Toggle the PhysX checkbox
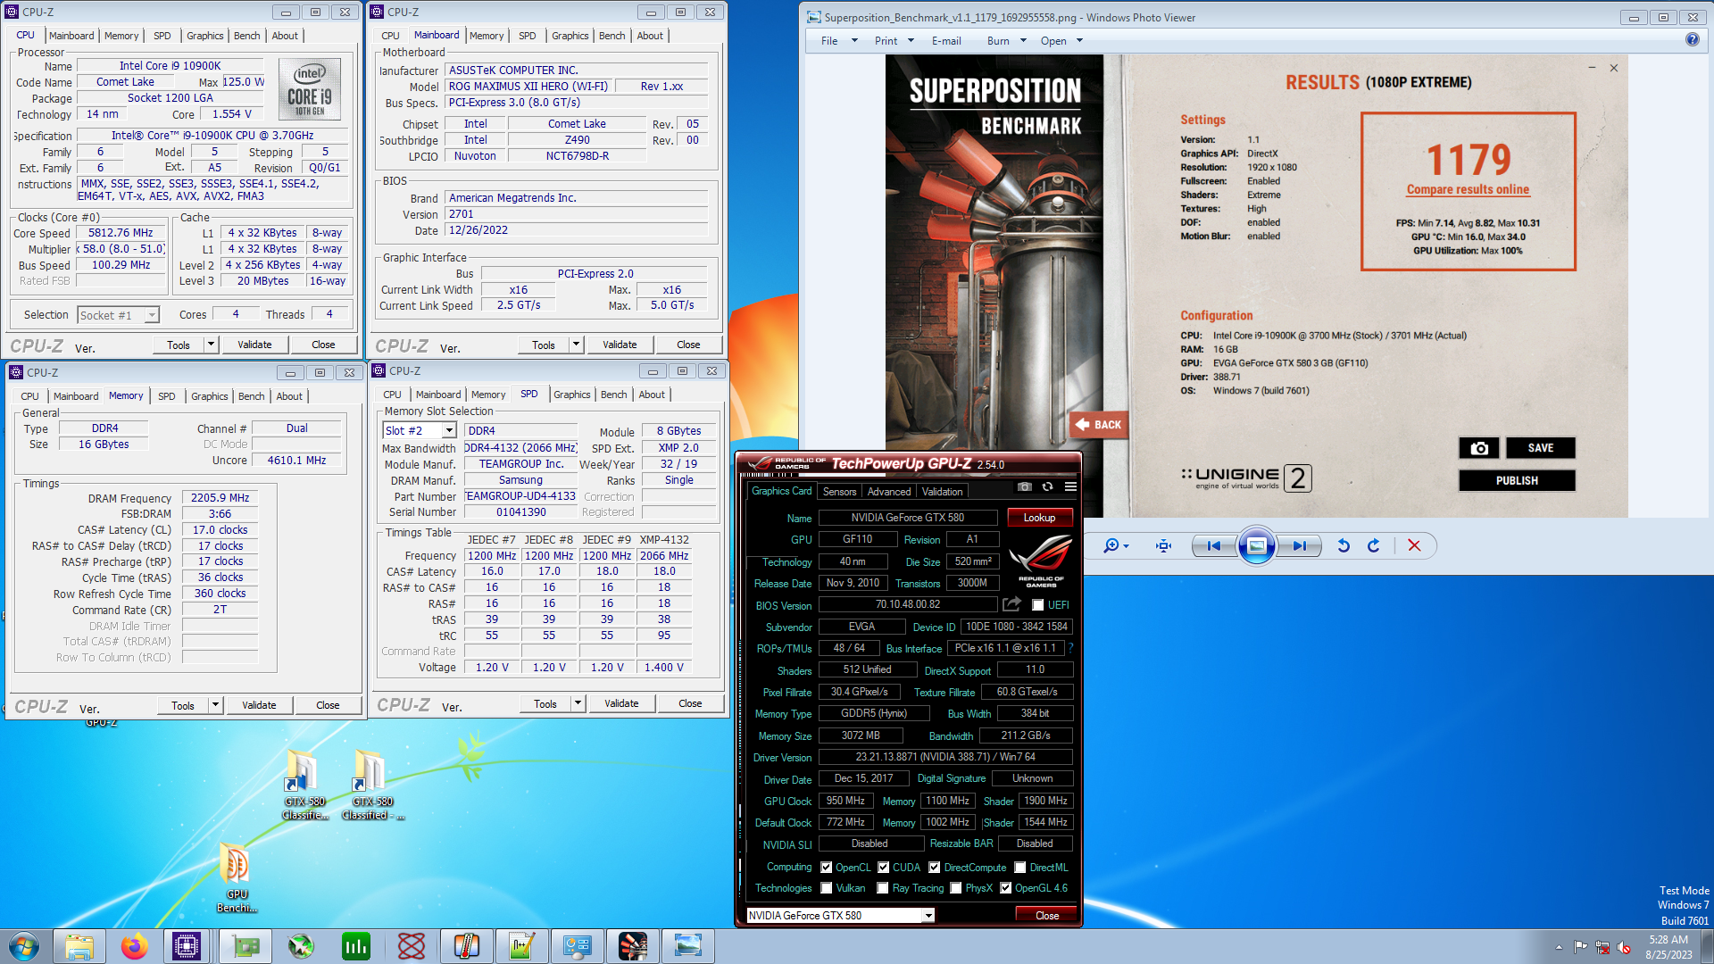 click(955, 888)
